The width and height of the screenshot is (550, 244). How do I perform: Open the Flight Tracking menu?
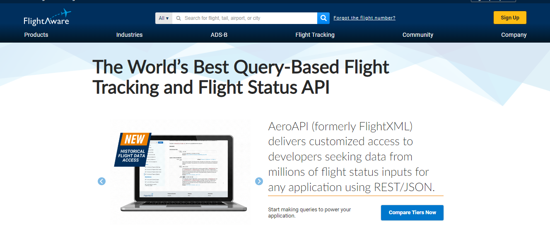315,35
